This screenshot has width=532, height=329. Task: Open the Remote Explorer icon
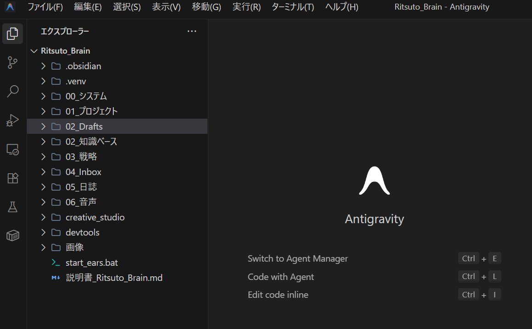coord(12,149)
